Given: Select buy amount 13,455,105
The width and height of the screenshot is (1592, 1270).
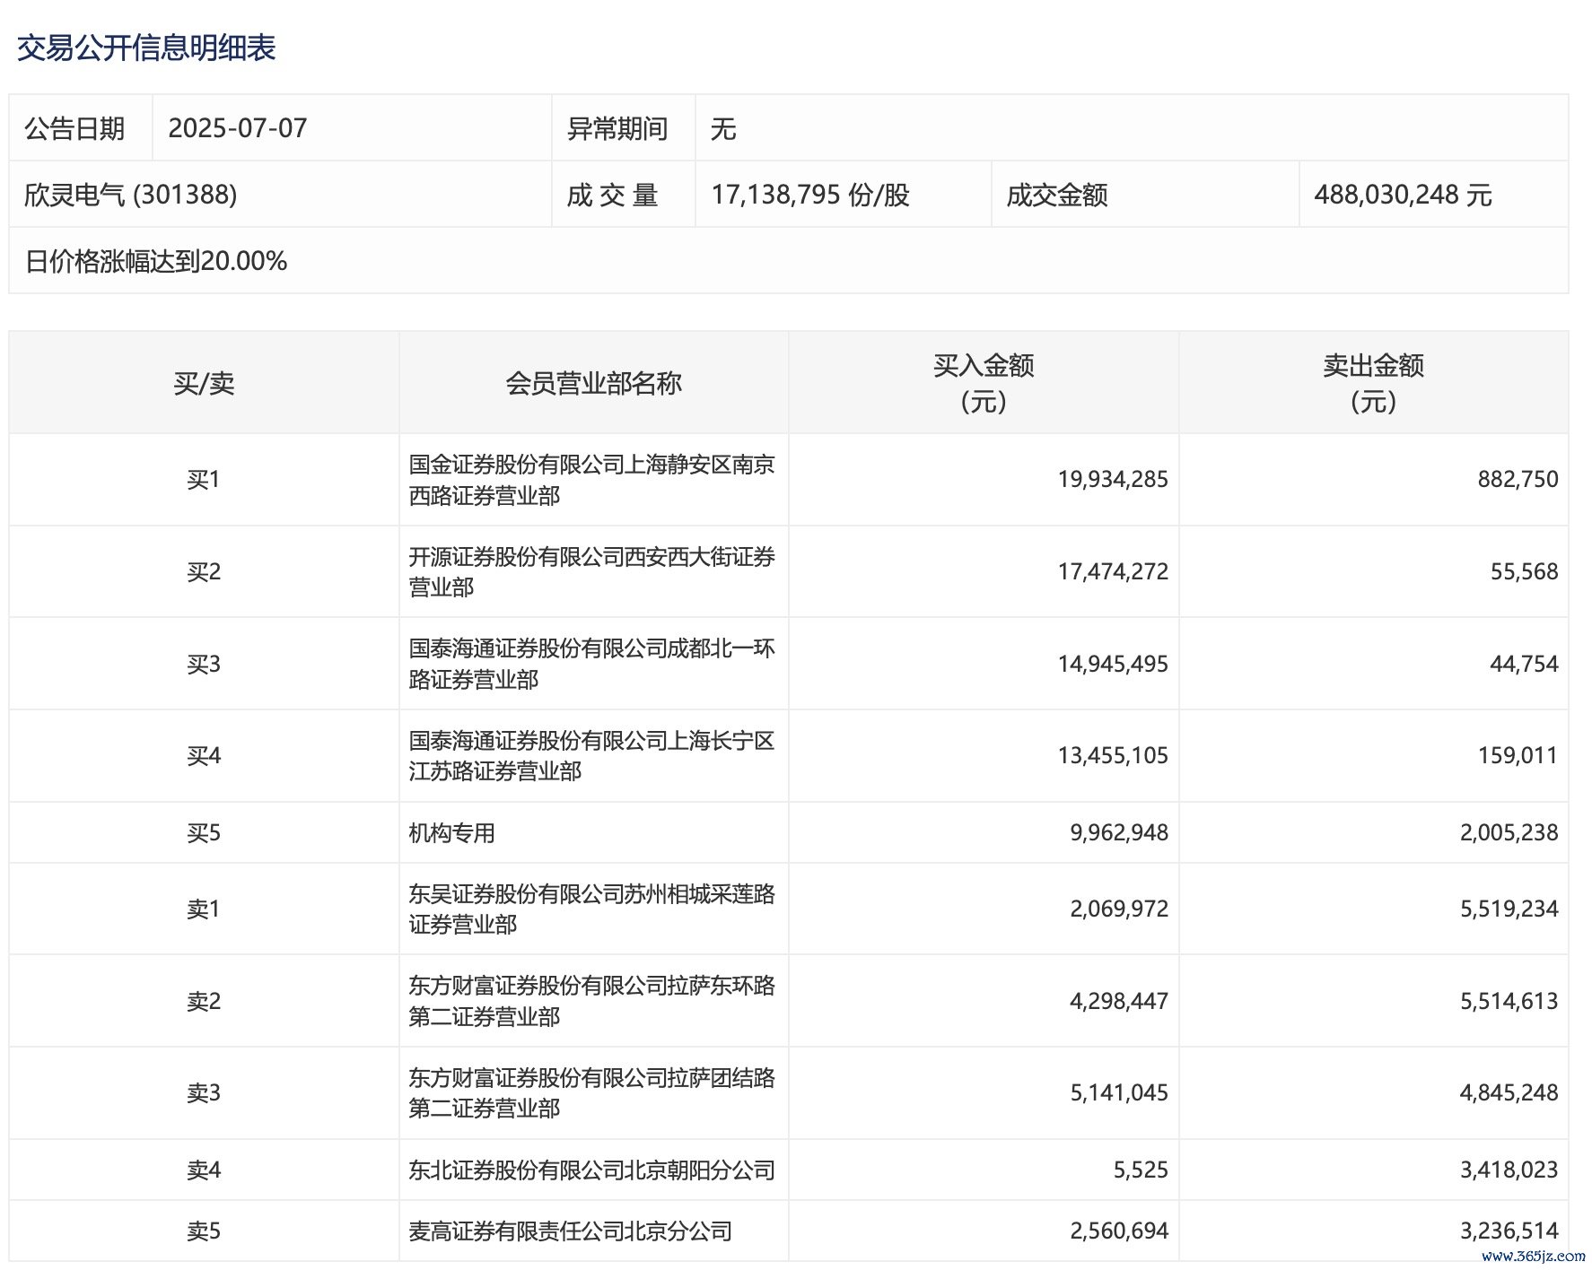Looking at the screenshot, I should pos(1113,756).
